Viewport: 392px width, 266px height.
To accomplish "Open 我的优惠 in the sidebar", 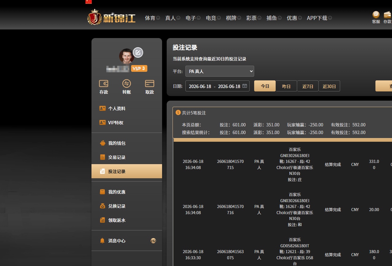I will 126,192.
